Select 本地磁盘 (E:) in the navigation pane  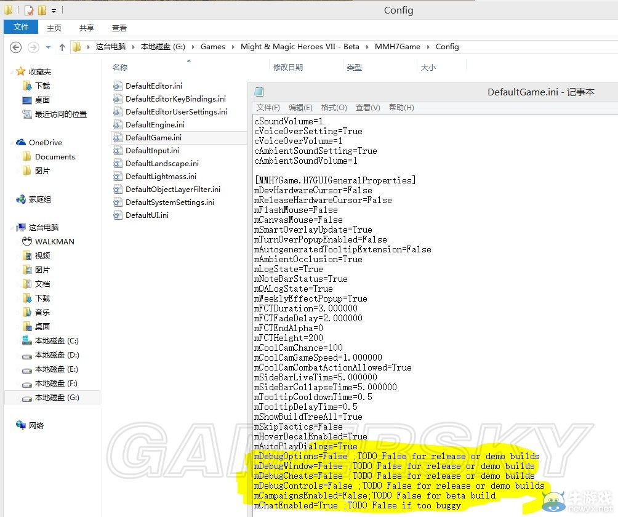[x=57, y=369]
